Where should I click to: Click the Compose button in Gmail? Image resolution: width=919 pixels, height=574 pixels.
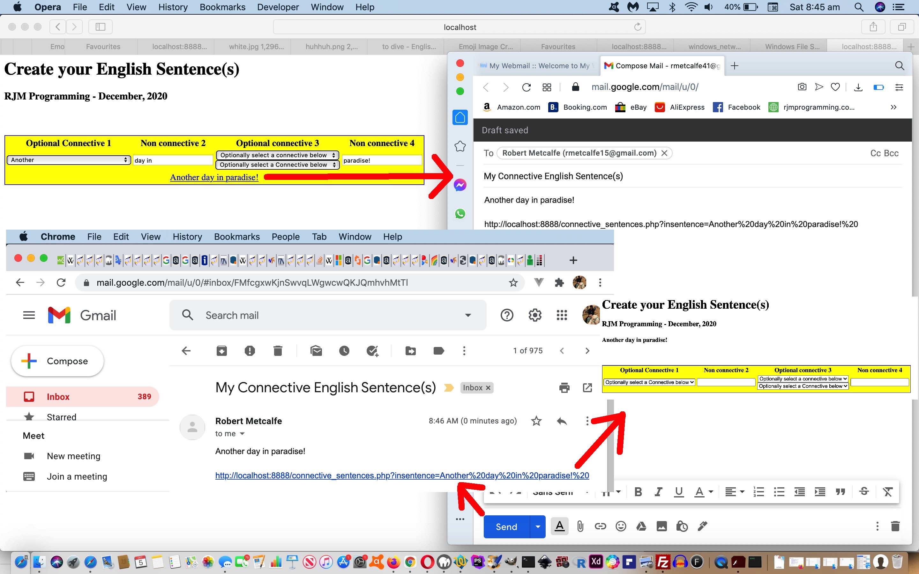pyautogui.click(x=58, y=361)
